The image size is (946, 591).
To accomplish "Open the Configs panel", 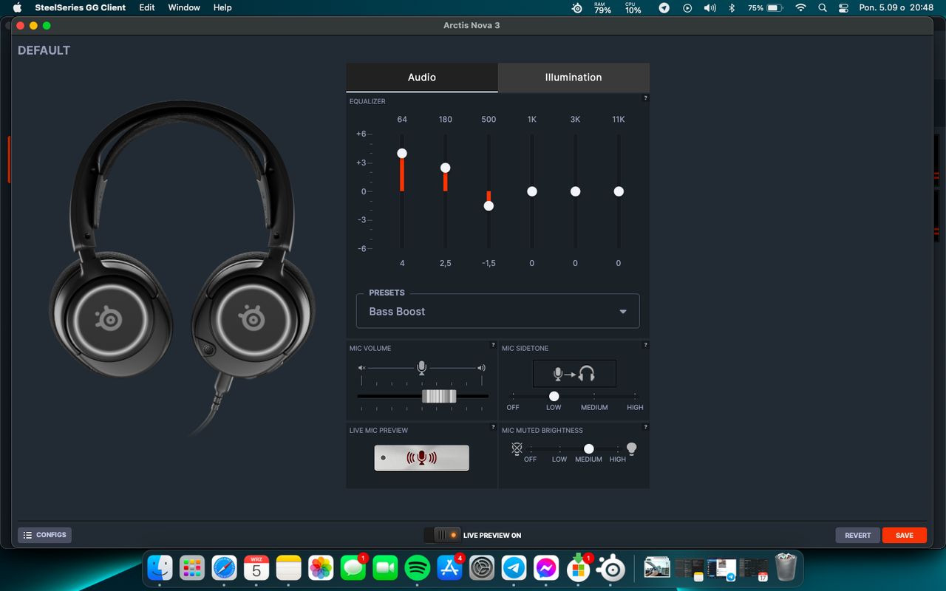I will coord(44,535).
